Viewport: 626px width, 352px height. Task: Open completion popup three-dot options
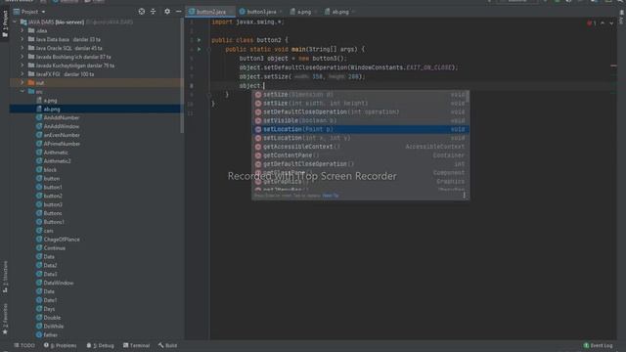click(464, 196)
